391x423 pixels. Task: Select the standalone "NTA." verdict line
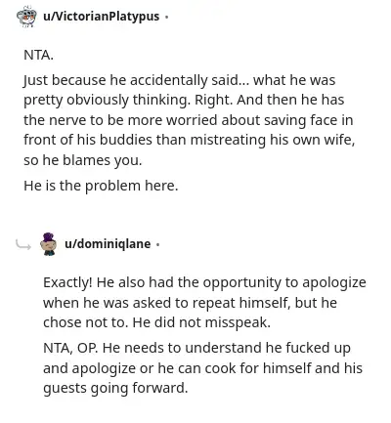[38, 55]
